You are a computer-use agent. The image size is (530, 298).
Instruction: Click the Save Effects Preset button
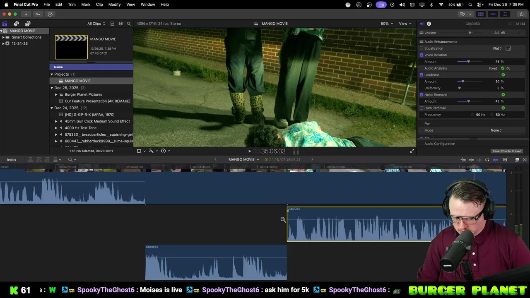(x=506, y=151)
